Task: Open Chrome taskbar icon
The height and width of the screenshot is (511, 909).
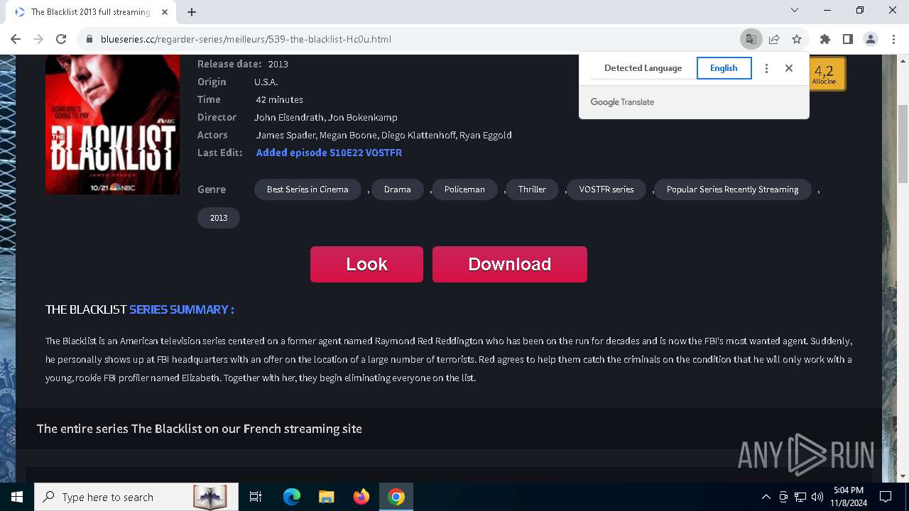Action: pos(396,497)
